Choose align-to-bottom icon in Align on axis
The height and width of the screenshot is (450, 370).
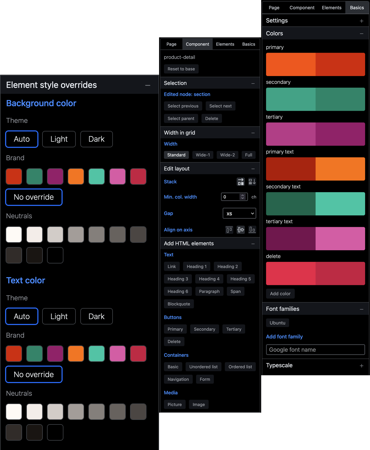pyautogui.click(x=252, y=230)
